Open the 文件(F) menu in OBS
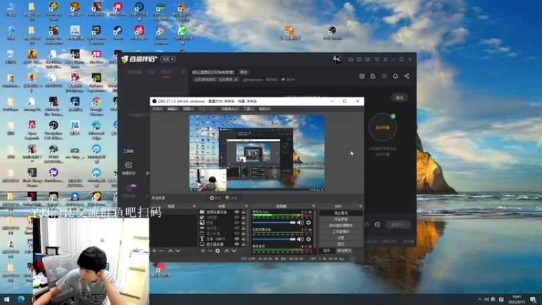Viewport: 542px width, 305px height. (157, 109)
